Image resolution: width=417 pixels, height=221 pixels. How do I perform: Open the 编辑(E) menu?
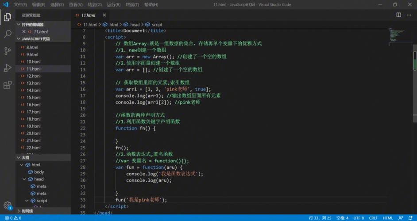(x=39, y=4)
